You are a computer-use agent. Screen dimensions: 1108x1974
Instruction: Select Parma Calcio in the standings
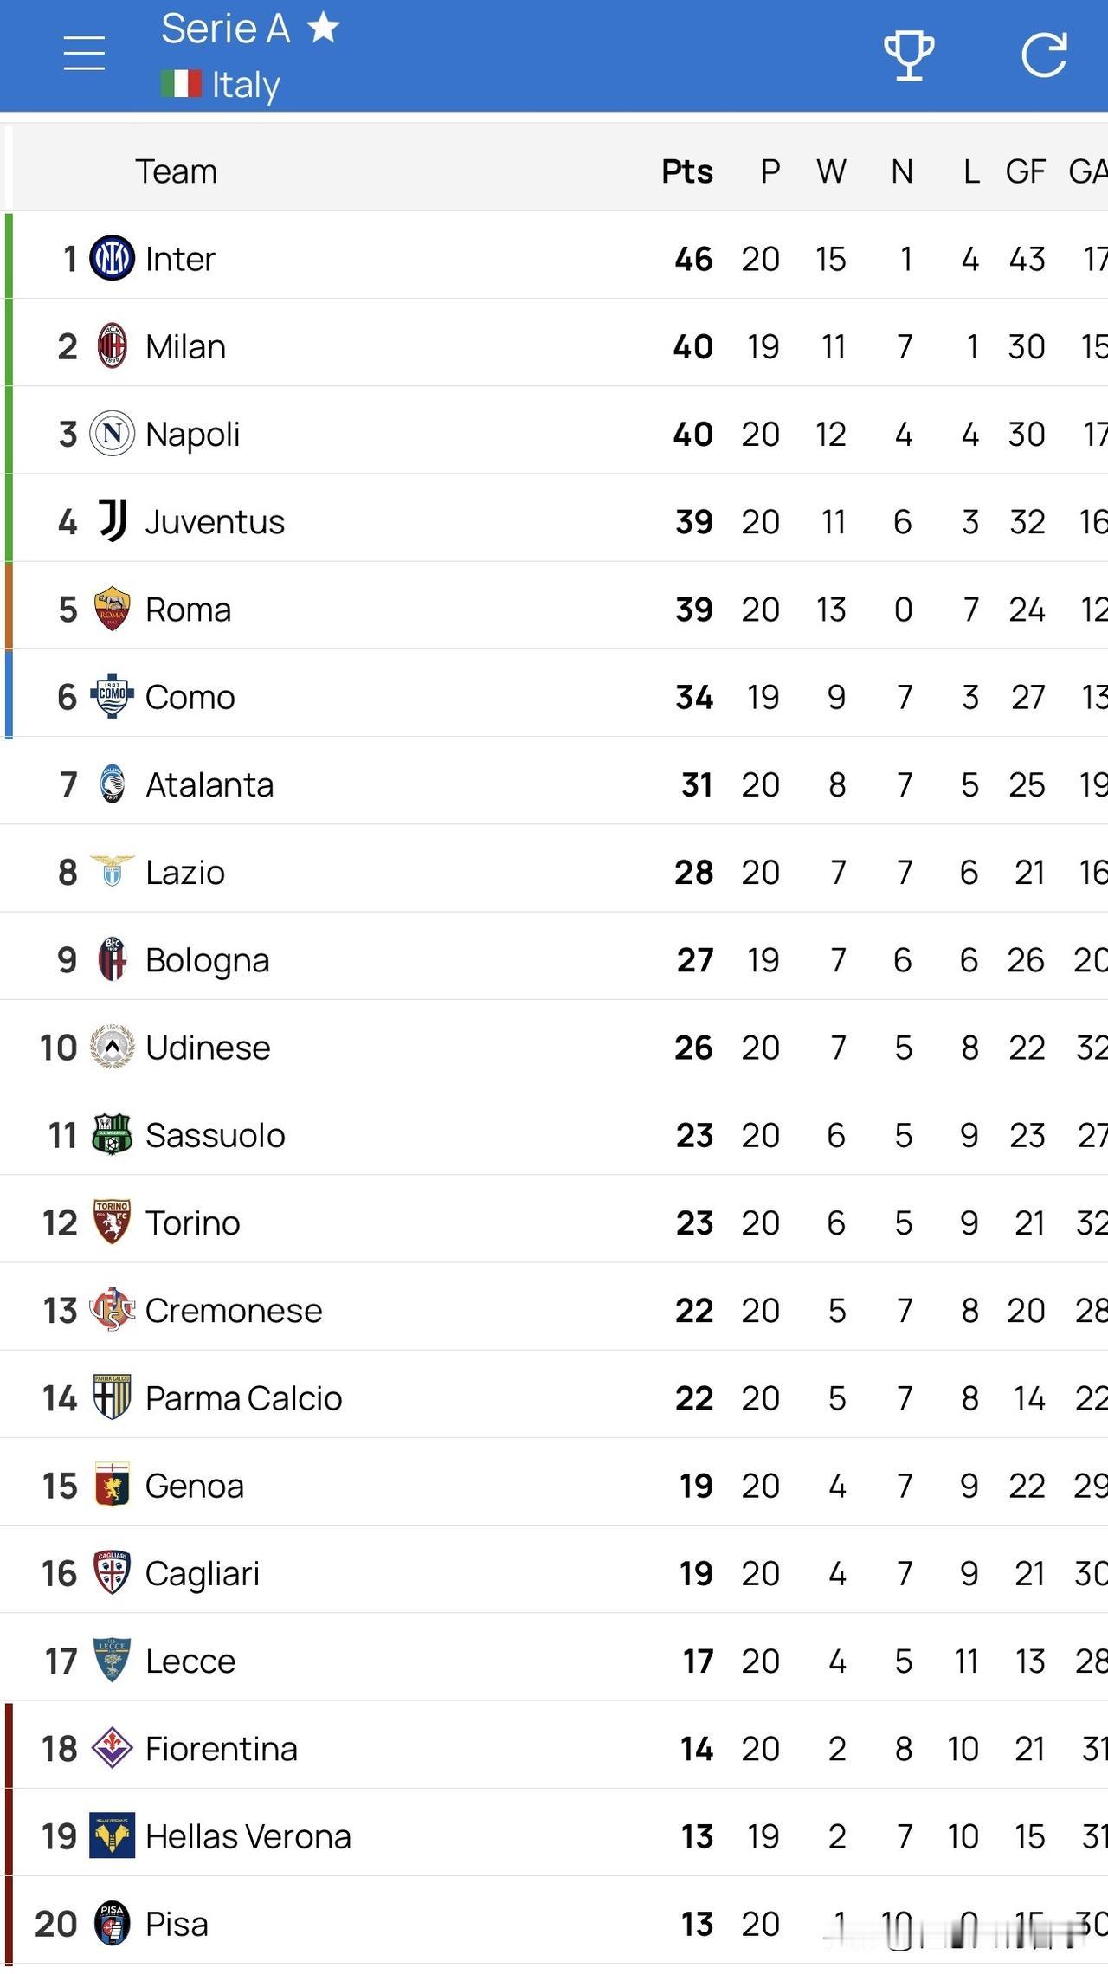pyautogui.click(x=243, y=1398)
